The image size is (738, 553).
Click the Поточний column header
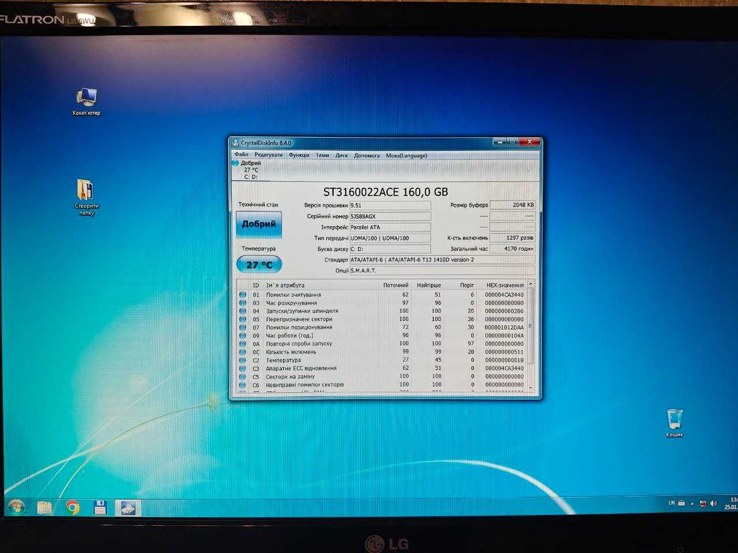[x=396, y=285]
